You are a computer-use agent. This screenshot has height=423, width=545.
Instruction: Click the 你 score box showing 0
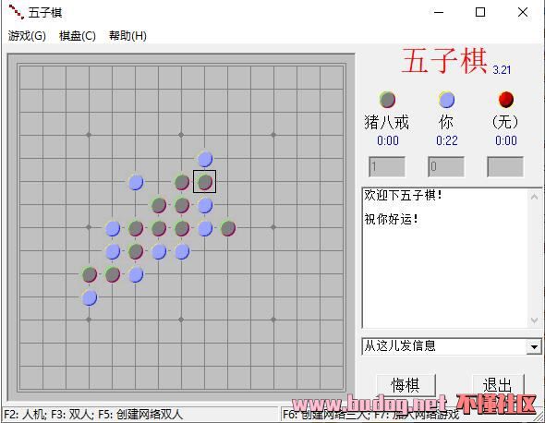pos(446,167)
